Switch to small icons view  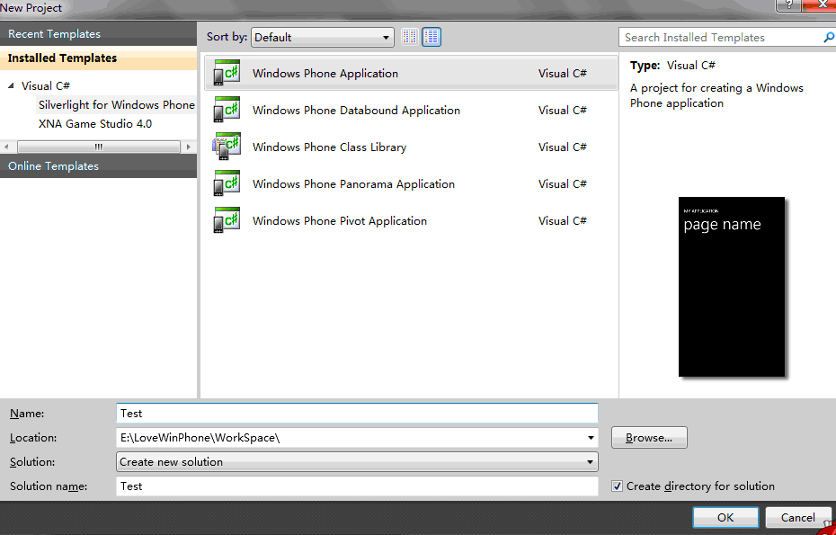click(410, 37)
